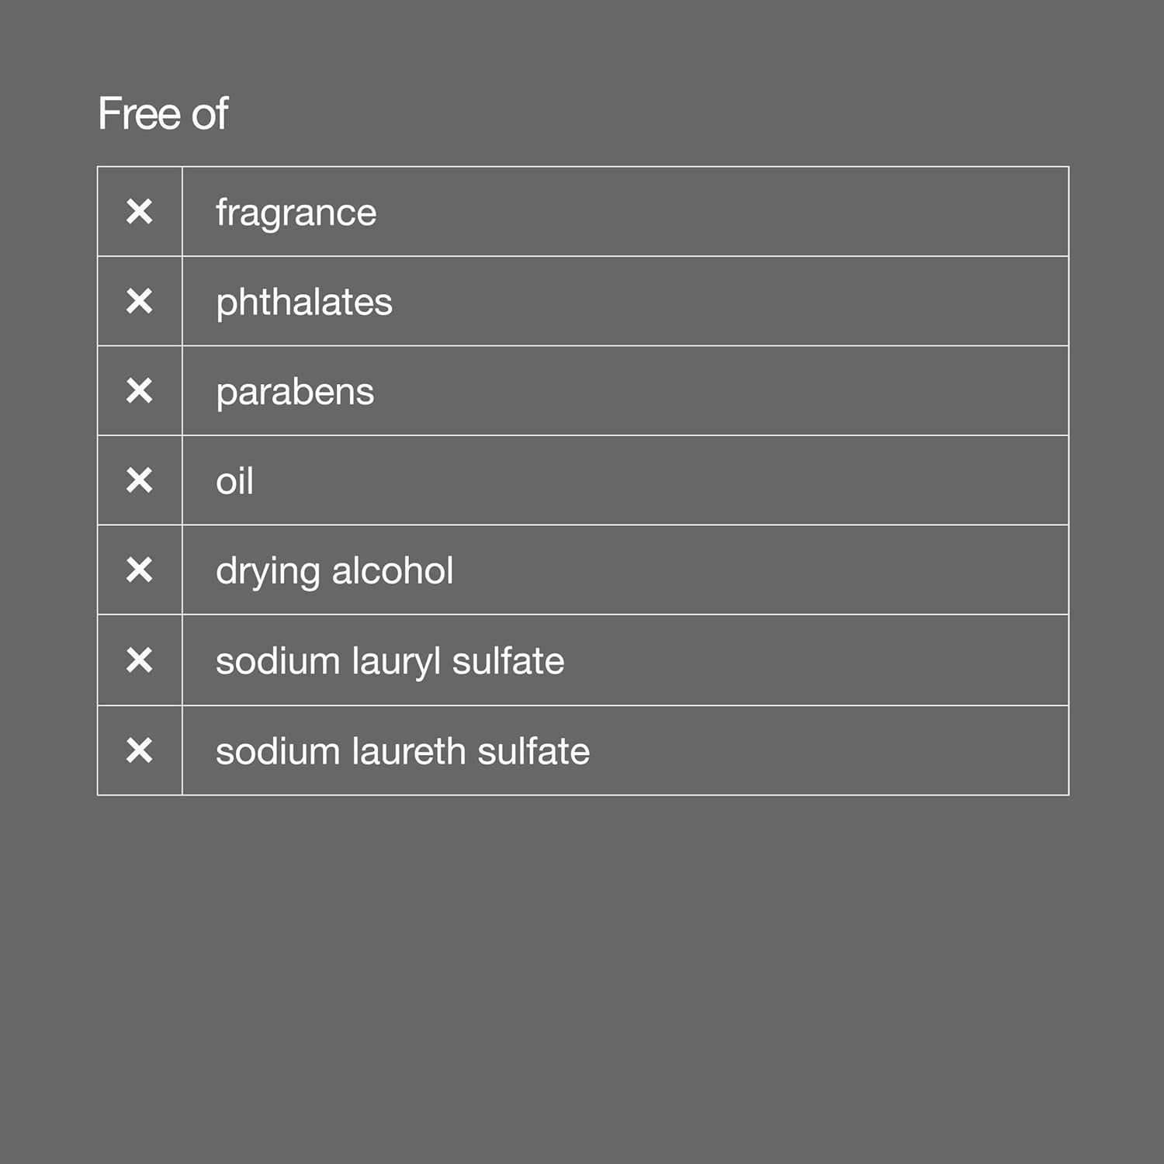Click the X mark in the oil row
The height and width of the screenshot is (1164, 1164).
pos(140,480)
